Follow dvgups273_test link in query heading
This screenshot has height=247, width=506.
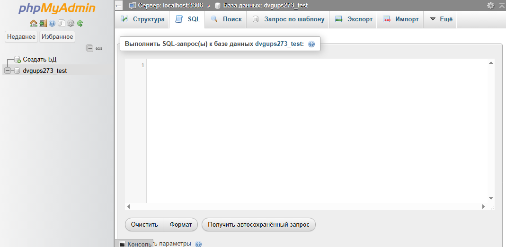coord(279,44)
